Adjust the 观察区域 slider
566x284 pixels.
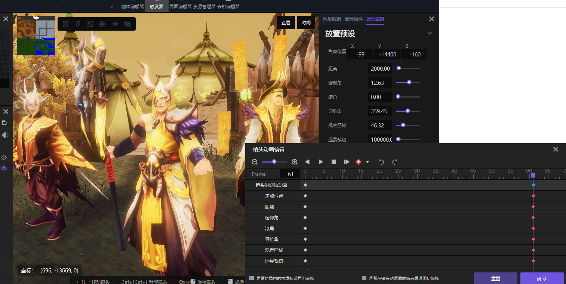click(408, 125)
